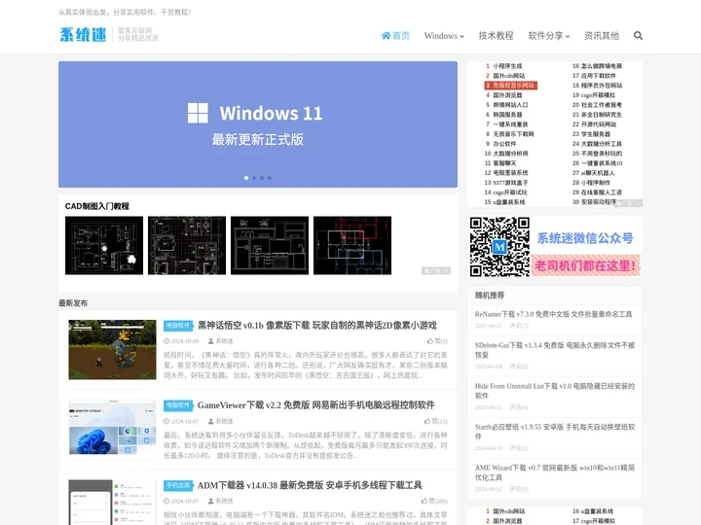
Task: Open GameViewer下载 v2.2 article title
Action: click(316, 405)
